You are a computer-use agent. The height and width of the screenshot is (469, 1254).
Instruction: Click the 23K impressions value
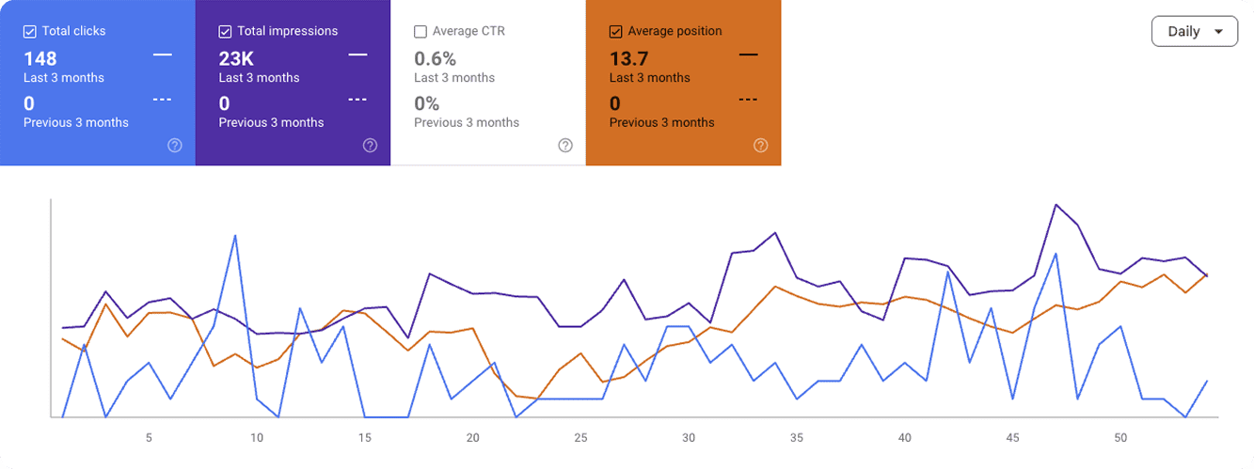[237, 58]
